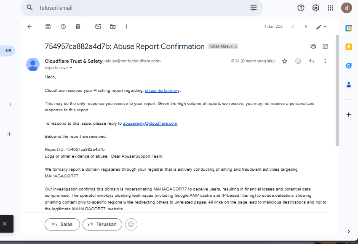Viewport: 358px width, 244px height.
Task: Open abusereply@cloudflare.com link
Action: tap(150, 123)
